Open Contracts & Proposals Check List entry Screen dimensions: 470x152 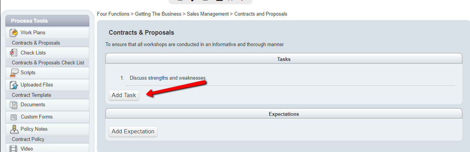(x=48, y=62)
